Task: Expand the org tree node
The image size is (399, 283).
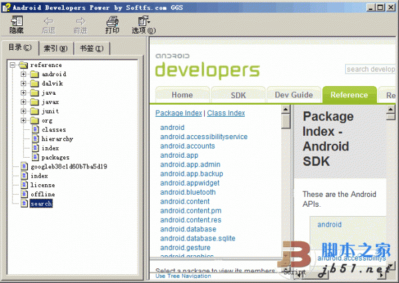Action: pyautogui.click(x=23, y=121)
